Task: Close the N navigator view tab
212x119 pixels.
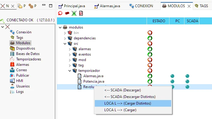Action: [x=13, y=6]
